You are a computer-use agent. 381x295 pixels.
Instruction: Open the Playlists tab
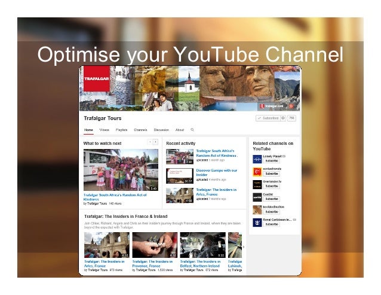tap(121, 130)
